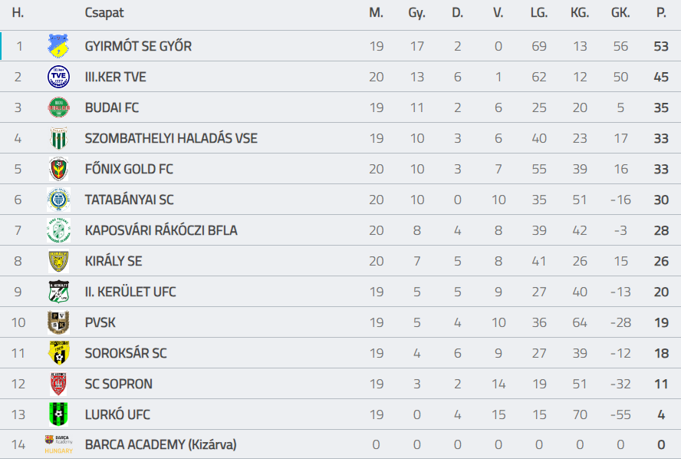
Task: Click the Tatabányai SC club badge
Action: point(58,200)
